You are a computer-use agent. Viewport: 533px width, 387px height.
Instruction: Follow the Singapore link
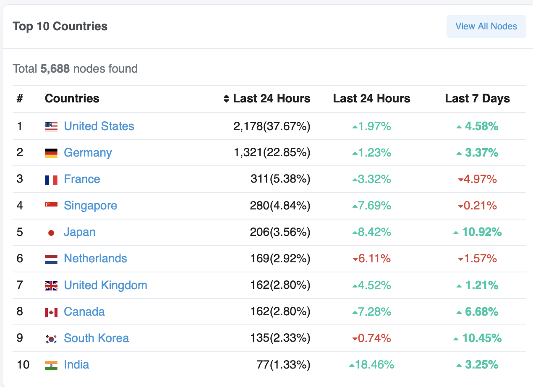90,206
